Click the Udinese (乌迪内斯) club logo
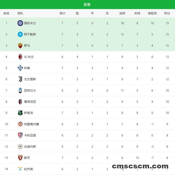 [20, 146]
